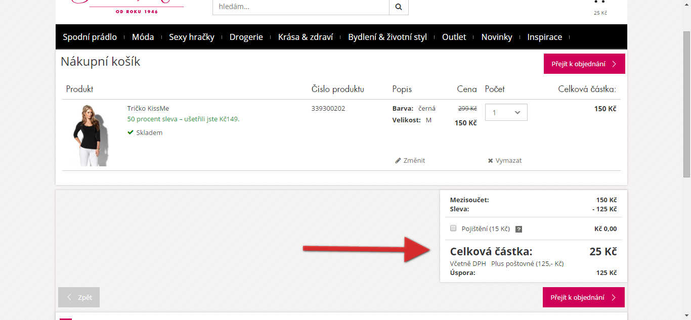Focus the hledám search input field
The height and width of the screenshot is (320, 691).
(300, 7)
